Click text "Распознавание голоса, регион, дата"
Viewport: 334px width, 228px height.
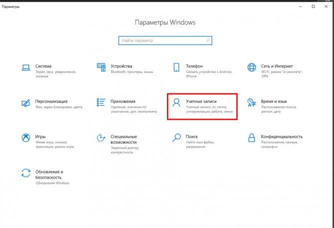(279, 109)
